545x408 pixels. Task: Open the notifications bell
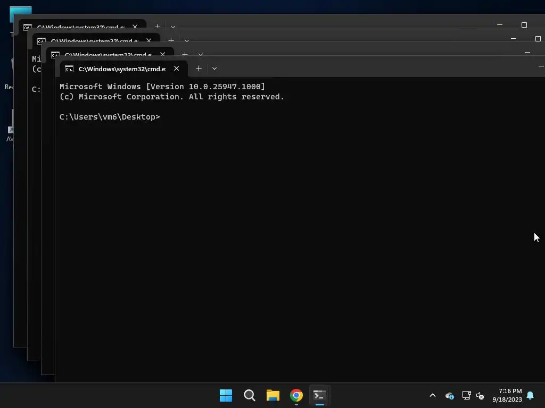click(530, 395)
